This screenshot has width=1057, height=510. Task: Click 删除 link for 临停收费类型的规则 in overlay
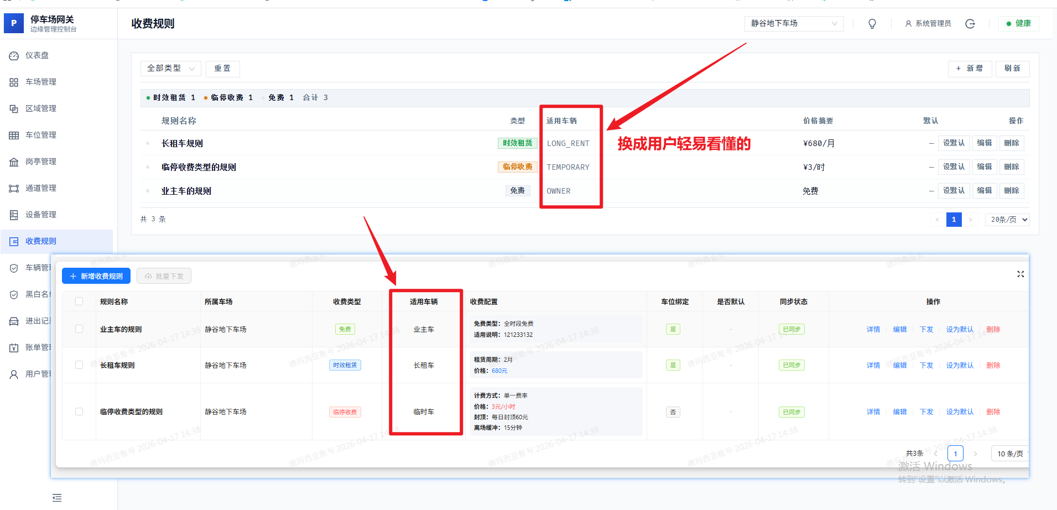(993, 412)
